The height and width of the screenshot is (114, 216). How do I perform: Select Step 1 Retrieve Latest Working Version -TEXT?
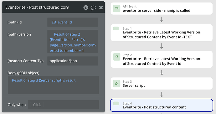click(162, 32)
